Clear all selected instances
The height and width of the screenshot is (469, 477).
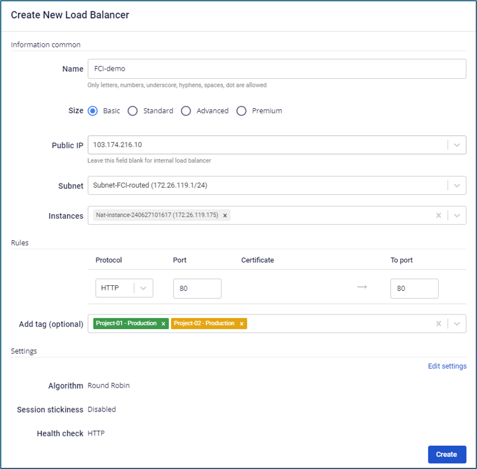439,215
